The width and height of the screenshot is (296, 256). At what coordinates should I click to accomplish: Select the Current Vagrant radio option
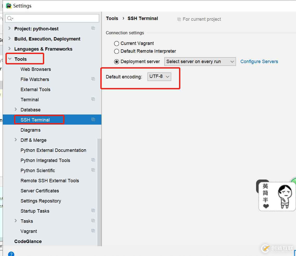pos(117,44)
